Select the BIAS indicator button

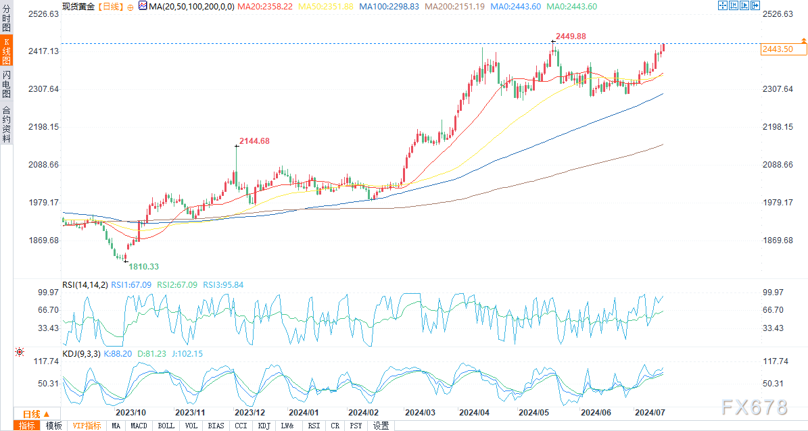coord(216,426)
